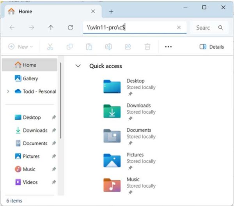This screenshot has width=234, height=206.
Task: Click the pin icon beside sidebar Downloads
Action: click(x=54, y=130)
